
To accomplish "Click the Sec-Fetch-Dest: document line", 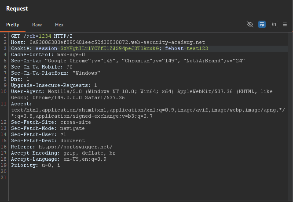I will (48, 141).
